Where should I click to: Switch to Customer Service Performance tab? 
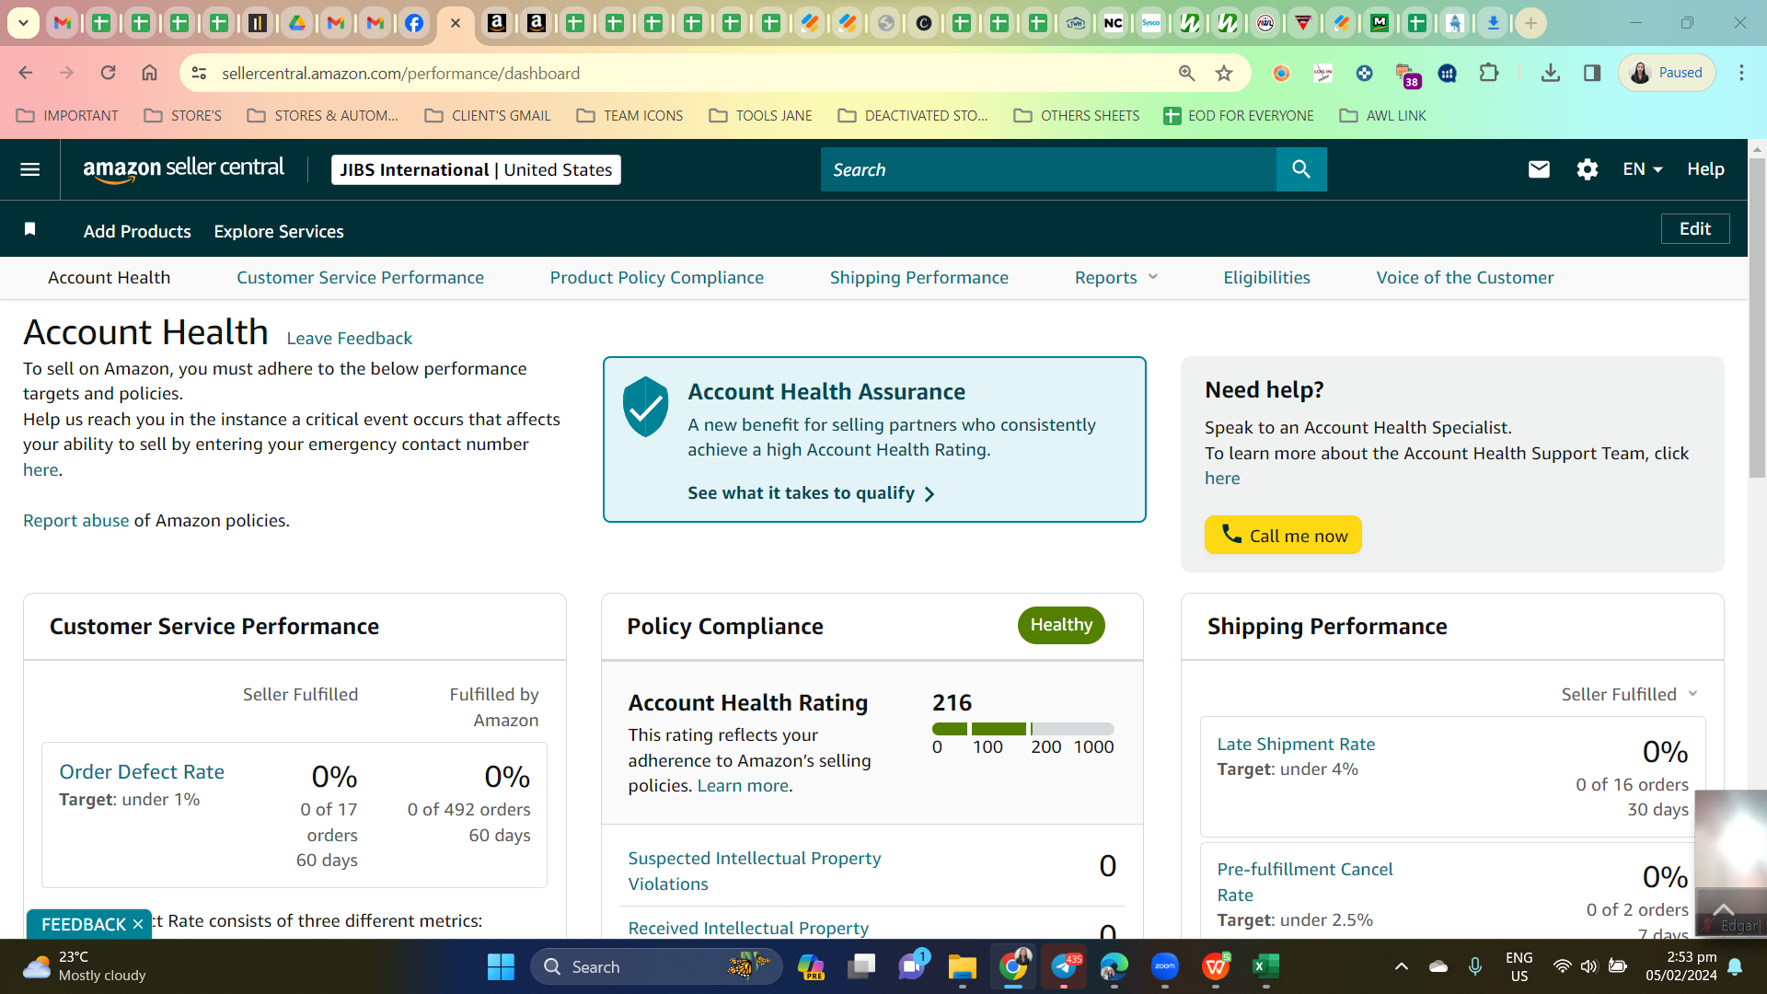point(360,278)
